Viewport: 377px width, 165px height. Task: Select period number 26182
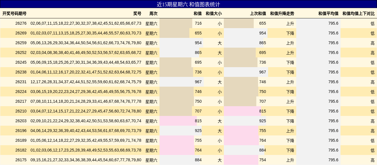pos(21,150)
